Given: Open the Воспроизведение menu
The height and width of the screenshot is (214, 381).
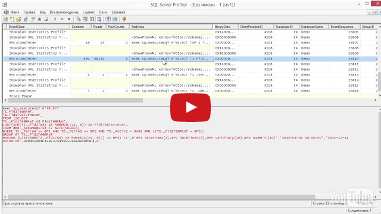Looking at the screenshot, I should click(x=64, y=12).
